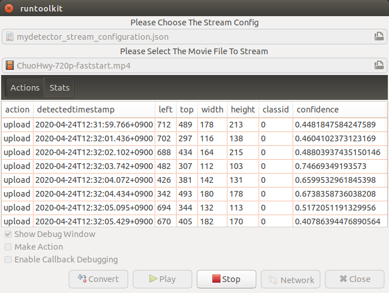The width and height of the screenshot is (389, 293).
Task: Select timestamp 2020-04-24T12:32:05.095+0900 cell
Action: click(x=94, y=208)
